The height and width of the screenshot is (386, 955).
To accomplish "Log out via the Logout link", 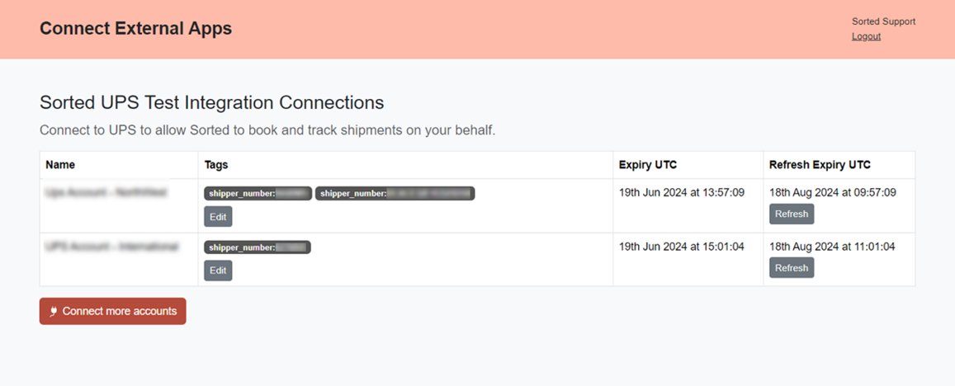I will (x=866, y=36).
